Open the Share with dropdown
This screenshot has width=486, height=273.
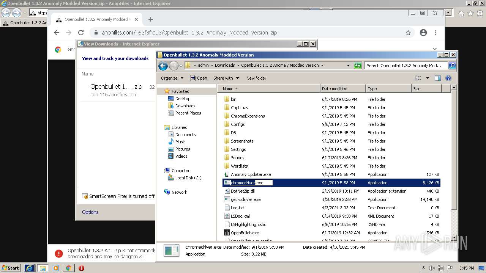point(226,78)
